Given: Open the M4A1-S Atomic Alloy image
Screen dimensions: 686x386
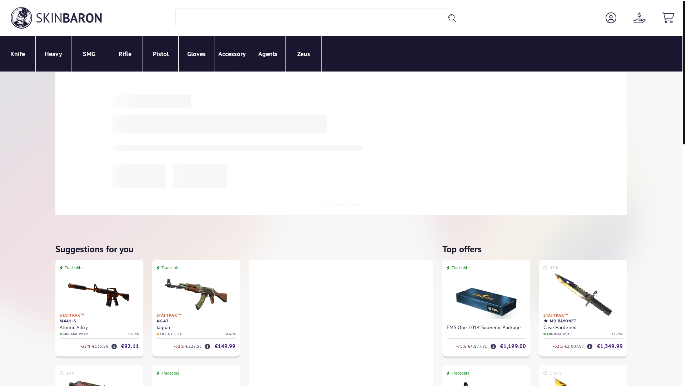Looking at the screenshot, I should 99,295.
